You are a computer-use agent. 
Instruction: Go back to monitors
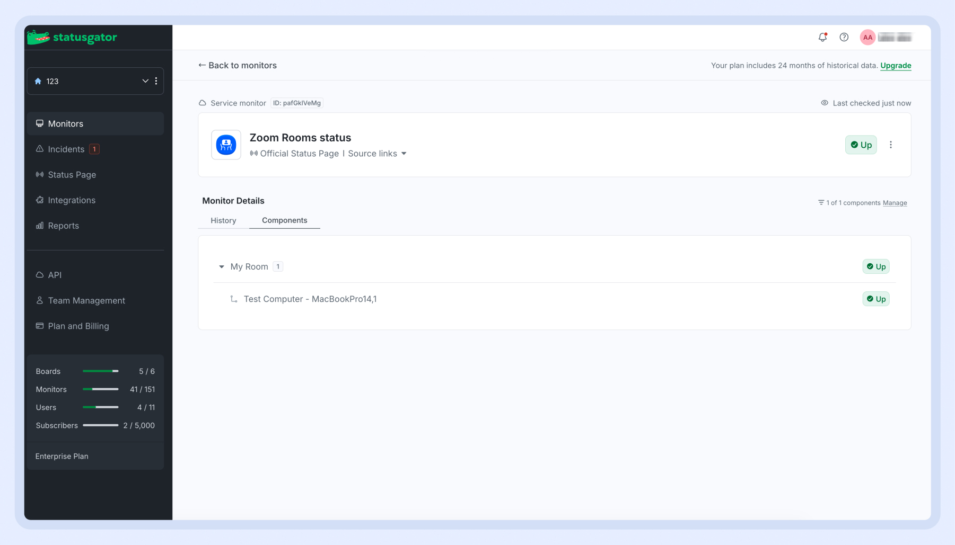tap(238, 65)
